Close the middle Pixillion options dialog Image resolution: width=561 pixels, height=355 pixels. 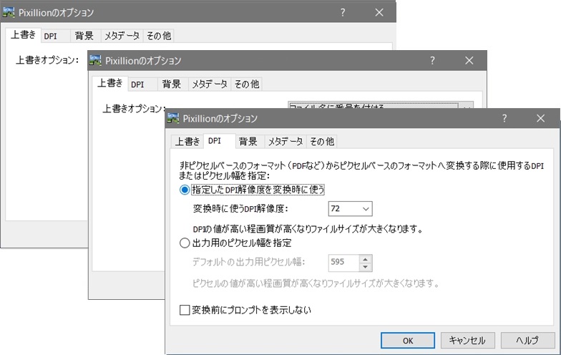469,60
